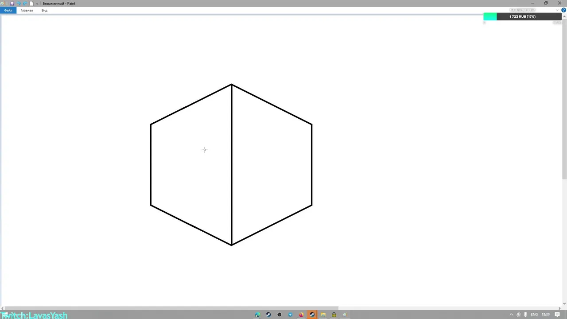Click the vertical scrollbar thumb
567x319 pixels.
pyautogui.click(x=564, y=99)
